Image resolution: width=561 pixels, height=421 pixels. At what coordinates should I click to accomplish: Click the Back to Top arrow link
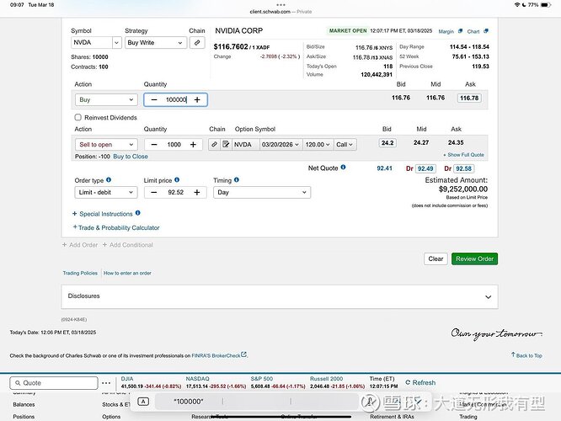[x=526, y=355]
